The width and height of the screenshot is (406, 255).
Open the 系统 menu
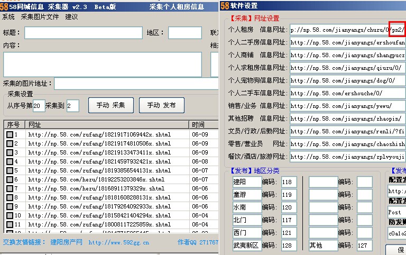point(8,17)
